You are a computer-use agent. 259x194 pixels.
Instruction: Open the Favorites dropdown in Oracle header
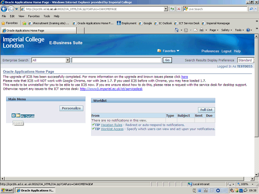[168, 51]
